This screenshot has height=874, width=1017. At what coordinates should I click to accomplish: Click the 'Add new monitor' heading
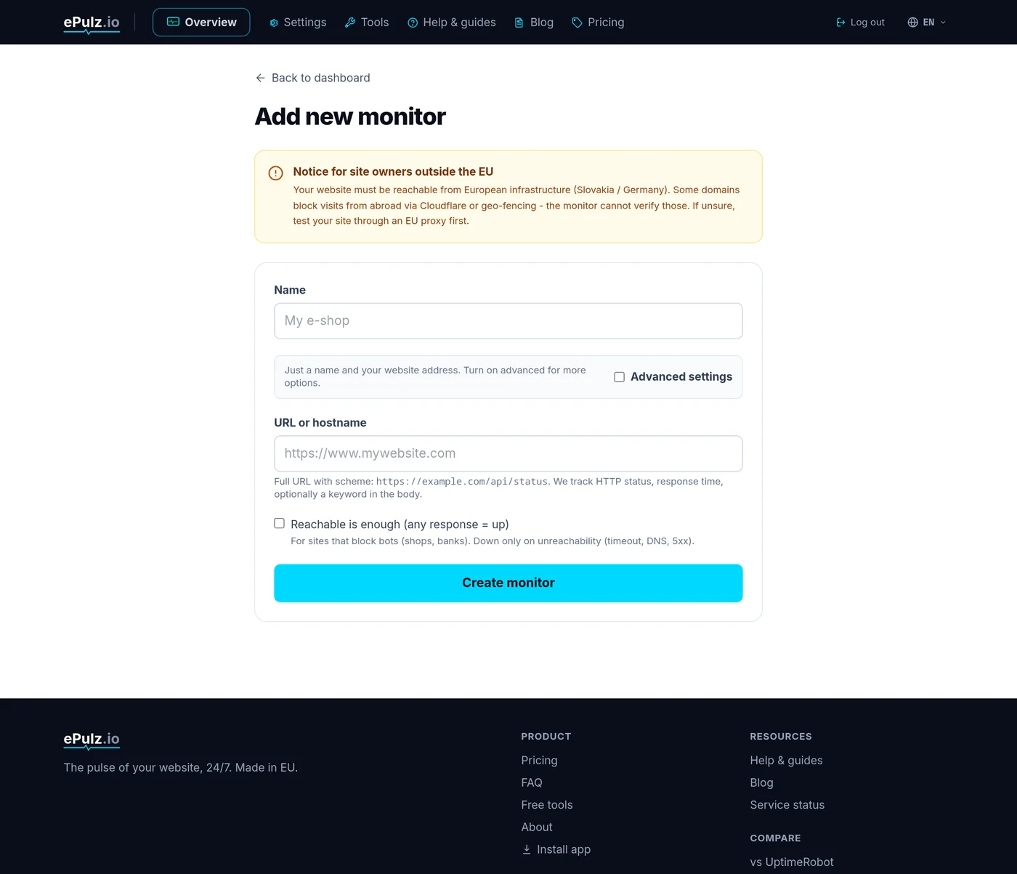(x=350, y=116)
